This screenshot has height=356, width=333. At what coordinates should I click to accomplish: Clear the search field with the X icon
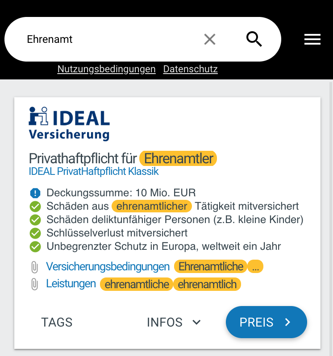(x=210, y=39)
